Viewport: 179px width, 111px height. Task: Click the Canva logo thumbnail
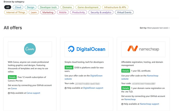(30, 49)
